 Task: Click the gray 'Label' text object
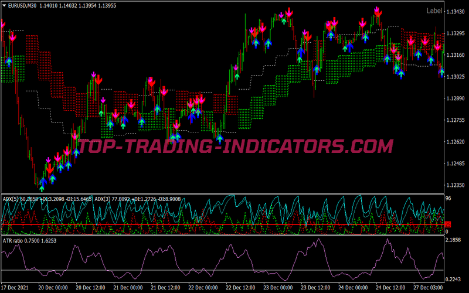pyautogui.click(x=434, y=11)
